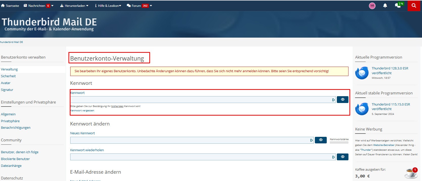Open the conversations chat bubble icon
Viewport: 422px width, 181px height.
point(398,6)
